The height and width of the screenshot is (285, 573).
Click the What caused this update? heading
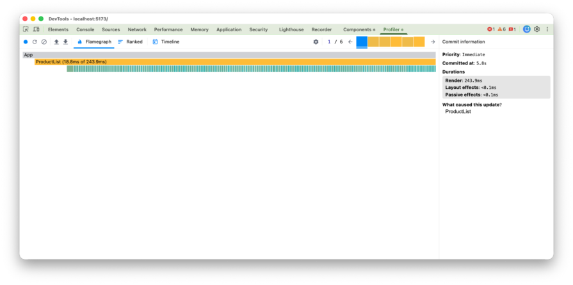[x=472, y=105]
